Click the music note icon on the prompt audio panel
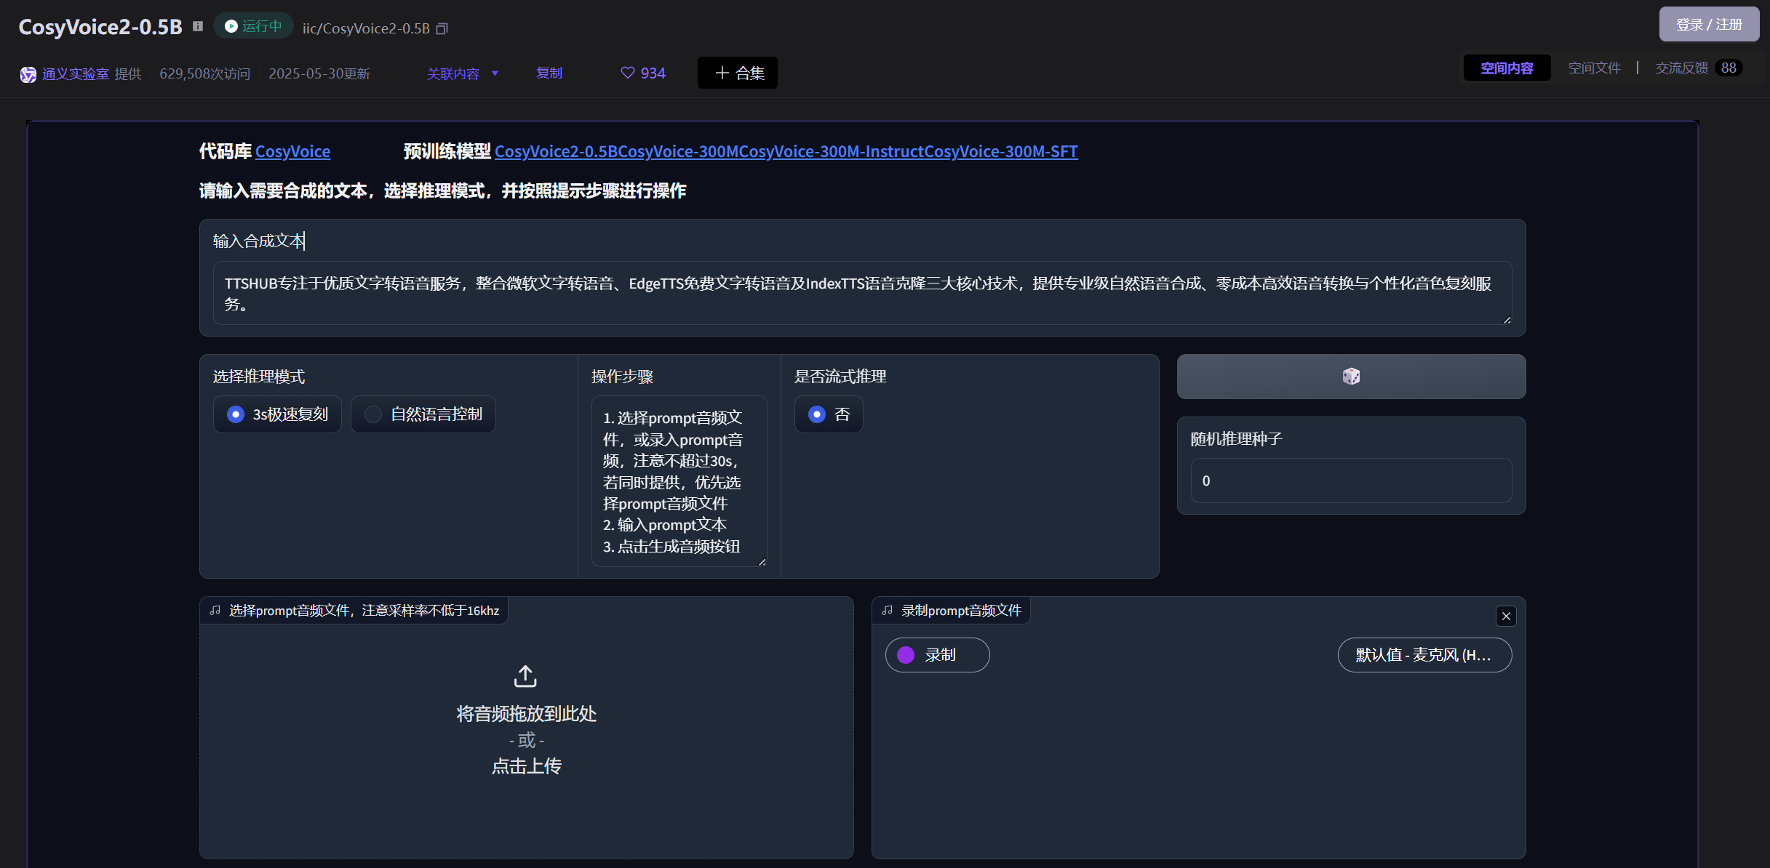Image resolution: width=1770 pixels, height=868 pixels. [215, 610]
